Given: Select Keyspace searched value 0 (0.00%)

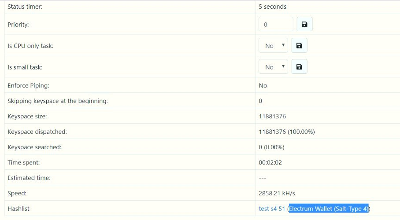Looking at the screenshot, I should [271, 147].
